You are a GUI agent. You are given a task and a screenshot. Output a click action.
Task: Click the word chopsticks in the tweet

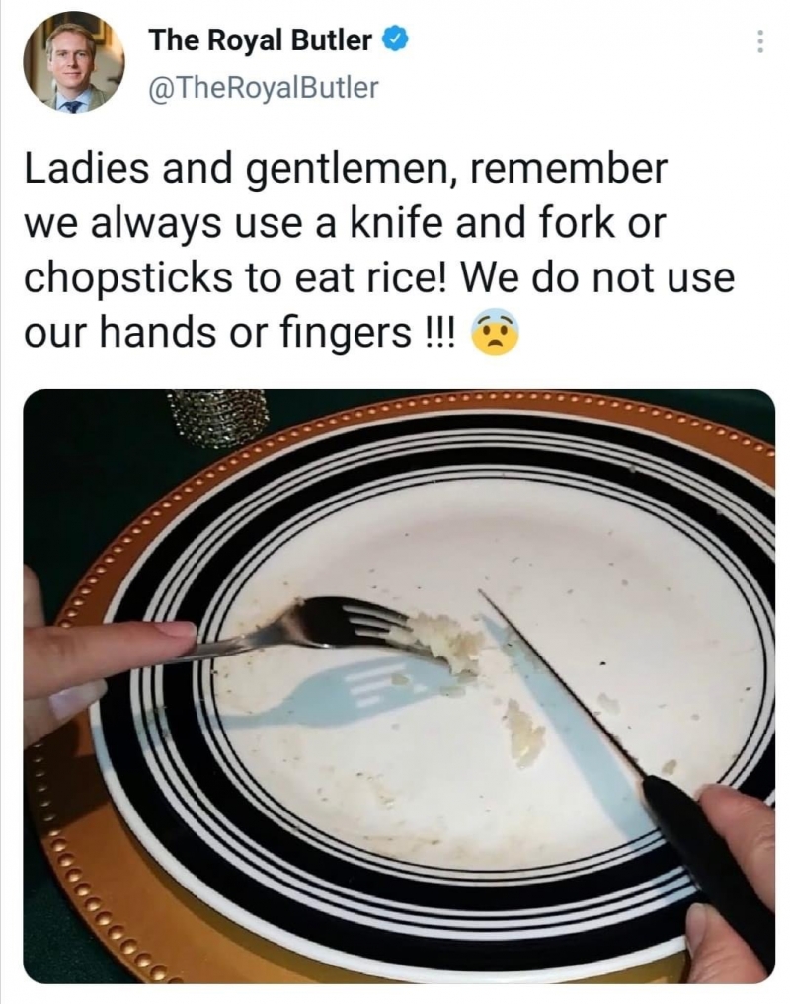[x=128, y=278]
